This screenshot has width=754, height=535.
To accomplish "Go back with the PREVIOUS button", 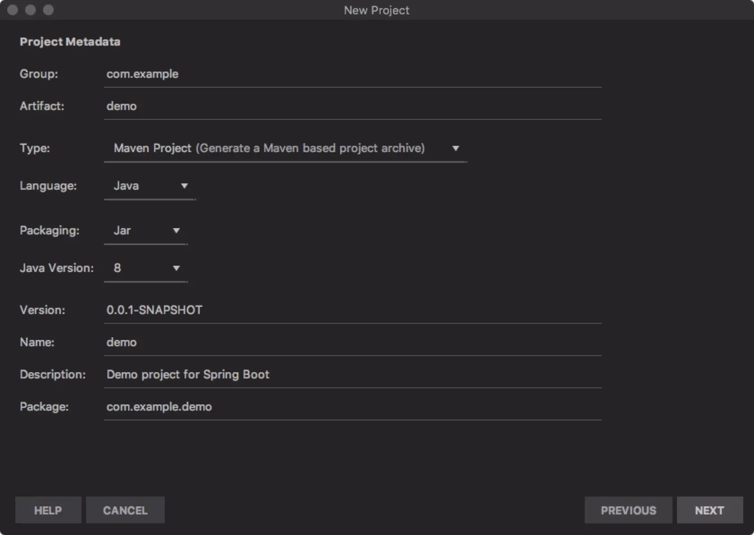I will [x=628, y=510].
